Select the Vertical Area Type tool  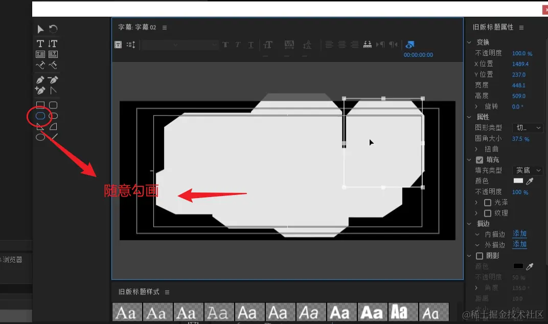[x=53, y=54]
